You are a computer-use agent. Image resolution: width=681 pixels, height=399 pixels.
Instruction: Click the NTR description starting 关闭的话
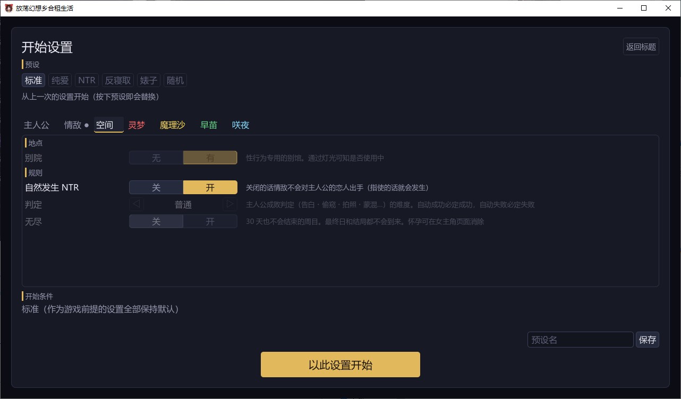pos(337,187)
